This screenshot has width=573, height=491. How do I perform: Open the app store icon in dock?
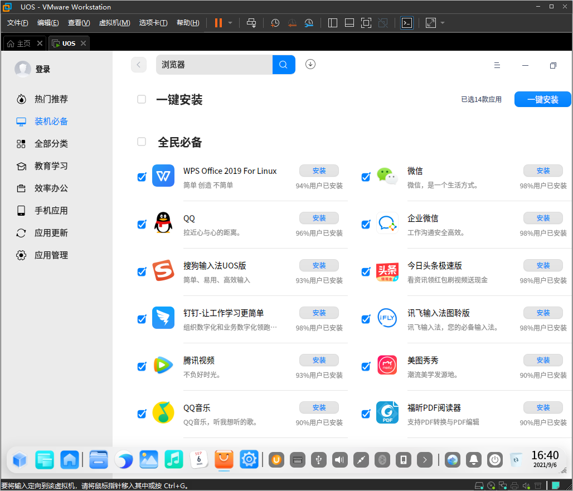[224, 459]
